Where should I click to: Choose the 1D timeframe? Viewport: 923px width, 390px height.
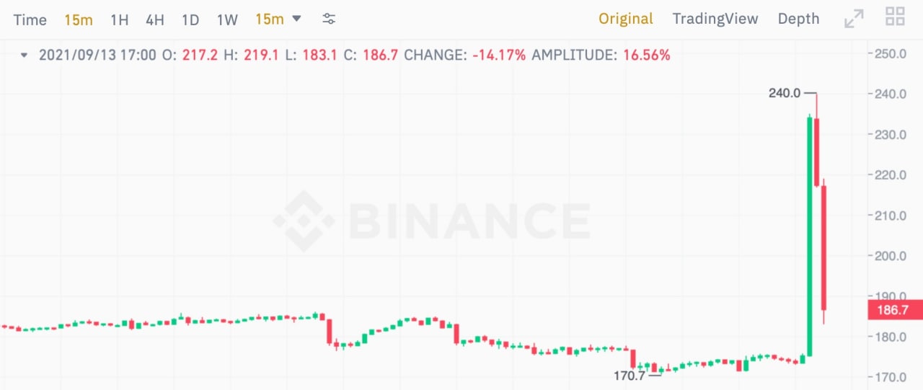tap(190, 19)
